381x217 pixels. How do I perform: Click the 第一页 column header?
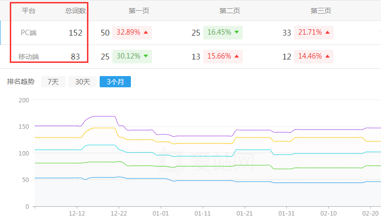139,10
